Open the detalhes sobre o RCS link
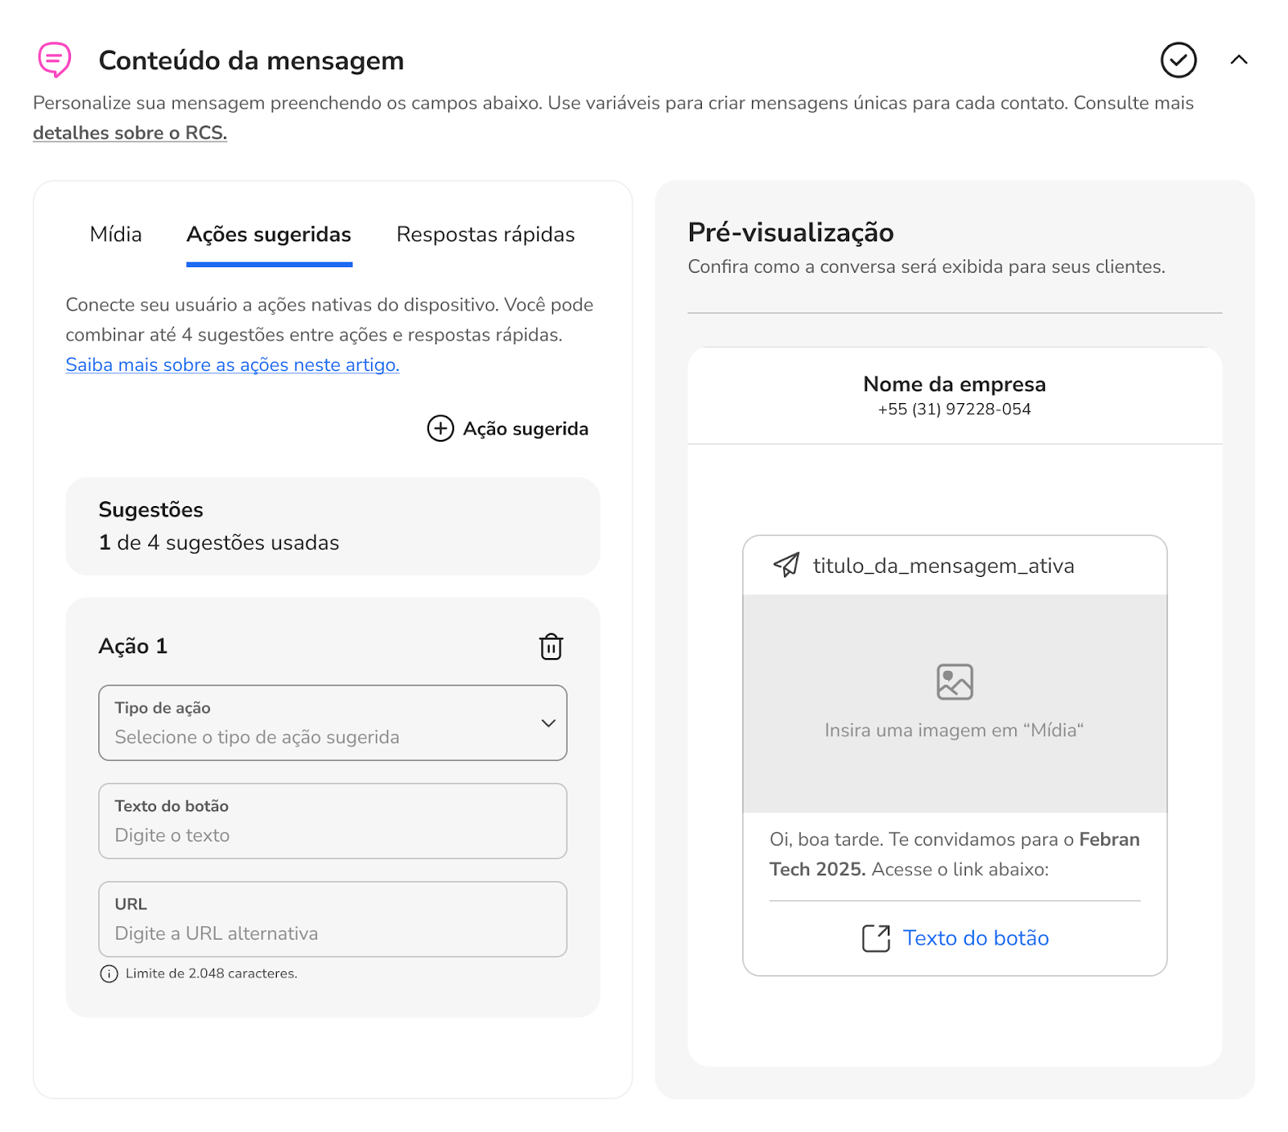 130,133
